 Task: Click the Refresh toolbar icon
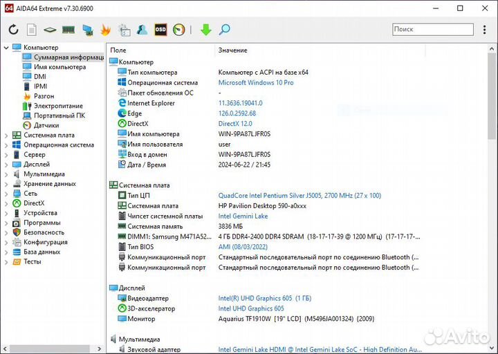point(13,30)
